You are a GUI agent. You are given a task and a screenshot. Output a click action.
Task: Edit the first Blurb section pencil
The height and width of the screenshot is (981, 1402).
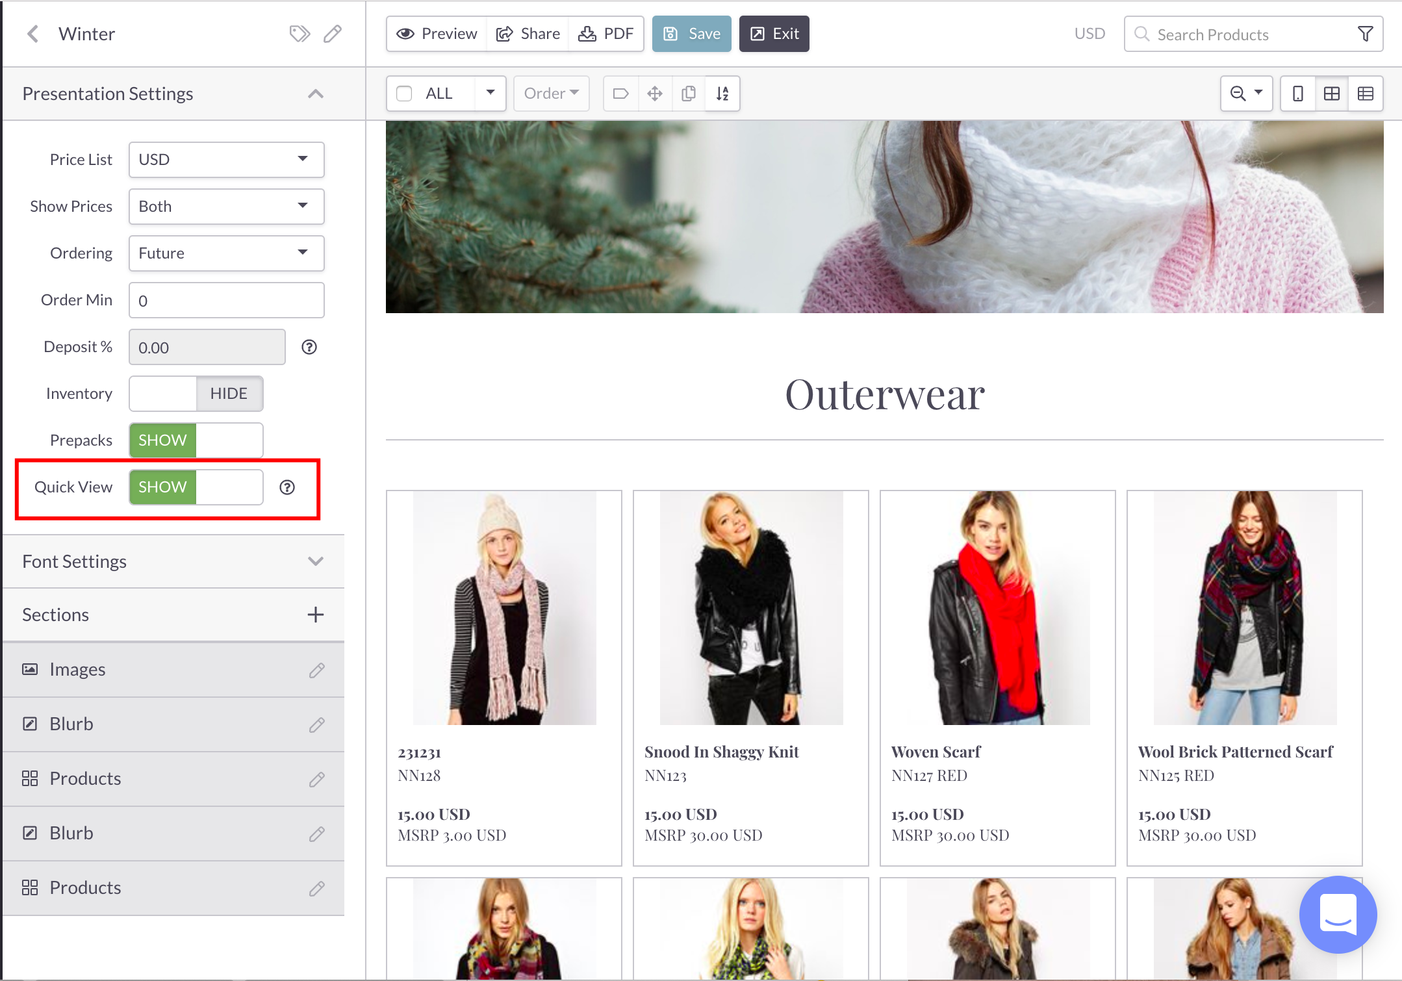(x=317, y=724)
